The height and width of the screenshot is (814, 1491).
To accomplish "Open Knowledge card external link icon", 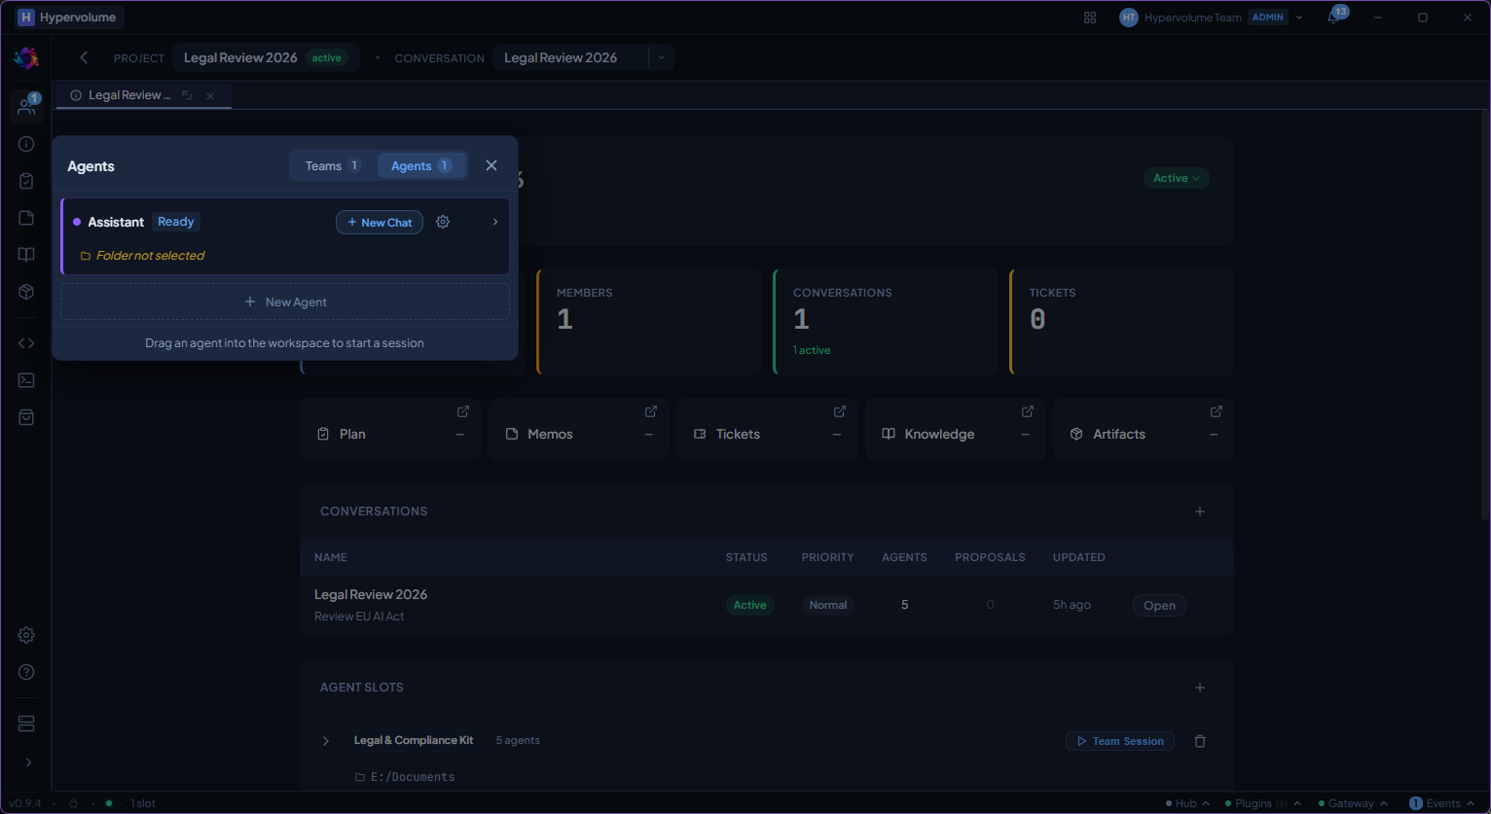I will pos(1028,411).
